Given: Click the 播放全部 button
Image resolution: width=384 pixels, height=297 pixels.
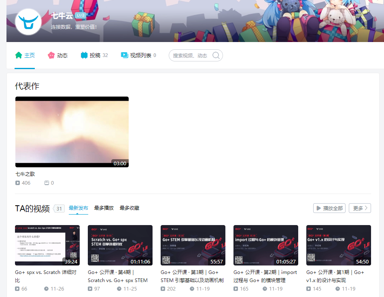Looking at the screenshot, I should coord(329,208).
